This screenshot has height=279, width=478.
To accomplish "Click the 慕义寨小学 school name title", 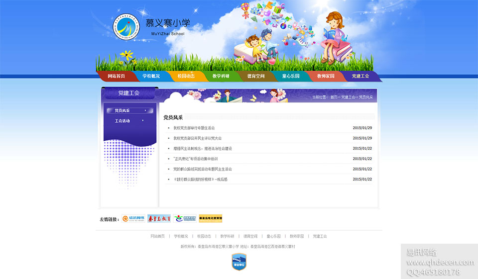I will [168, 23].
